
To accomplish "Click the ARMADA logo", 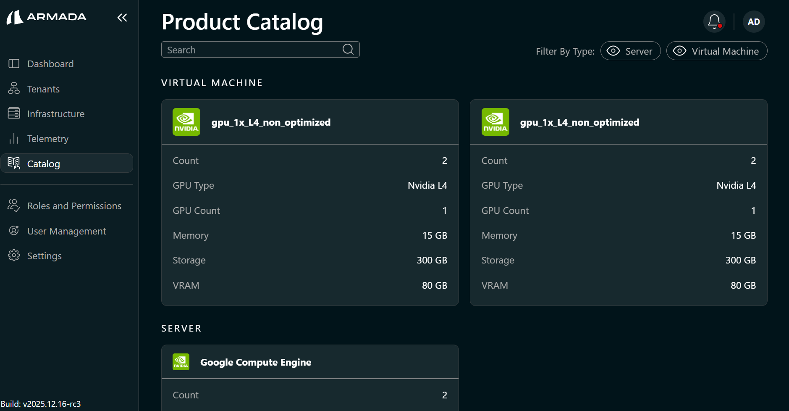I will [x=46, y=17].
